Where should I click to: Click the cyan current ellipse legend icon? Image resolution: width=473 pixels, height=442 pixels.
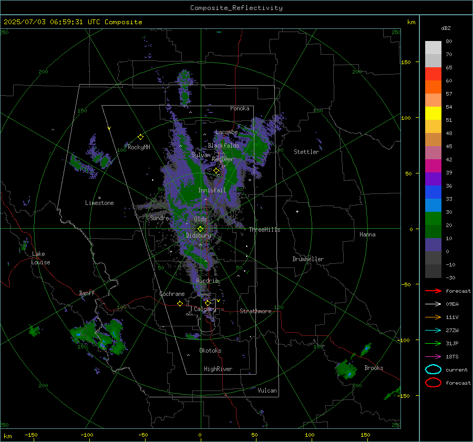(x=433, y=369)
